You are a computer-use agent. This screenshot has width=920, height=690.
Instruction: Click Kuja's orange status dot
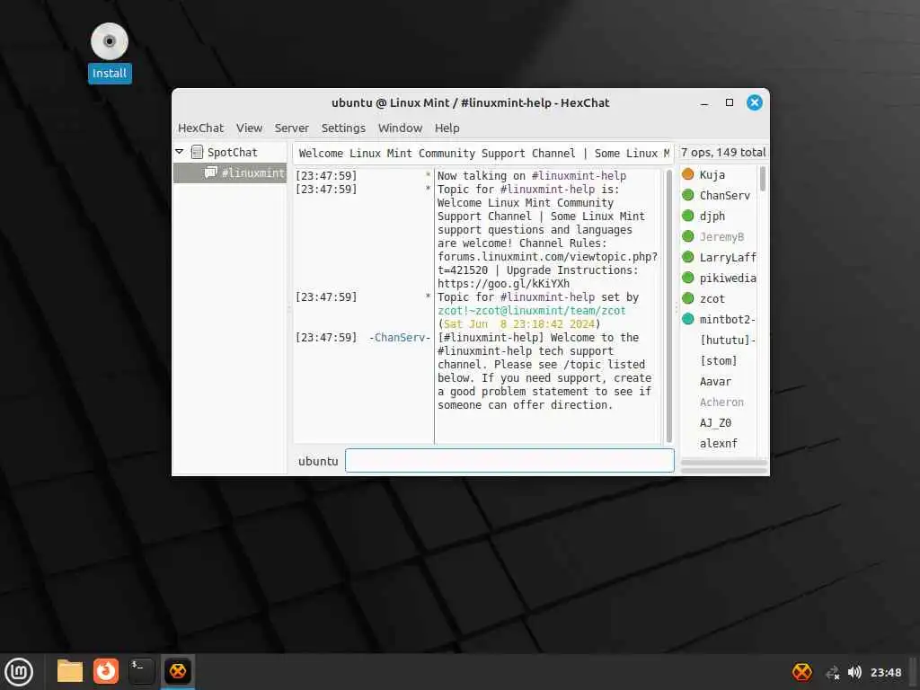687,174
